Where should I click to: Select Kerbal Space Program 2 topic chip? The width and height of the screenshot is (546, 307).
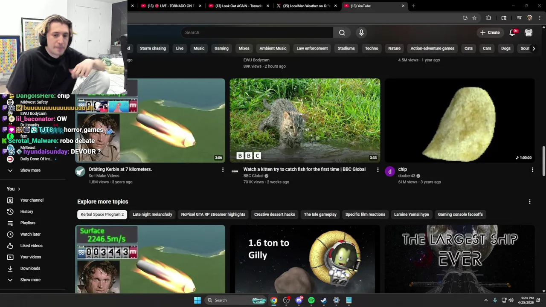tap(102, 214)
